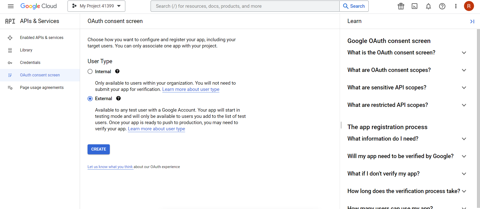Open the three-dot settings menu

(456, 6)
